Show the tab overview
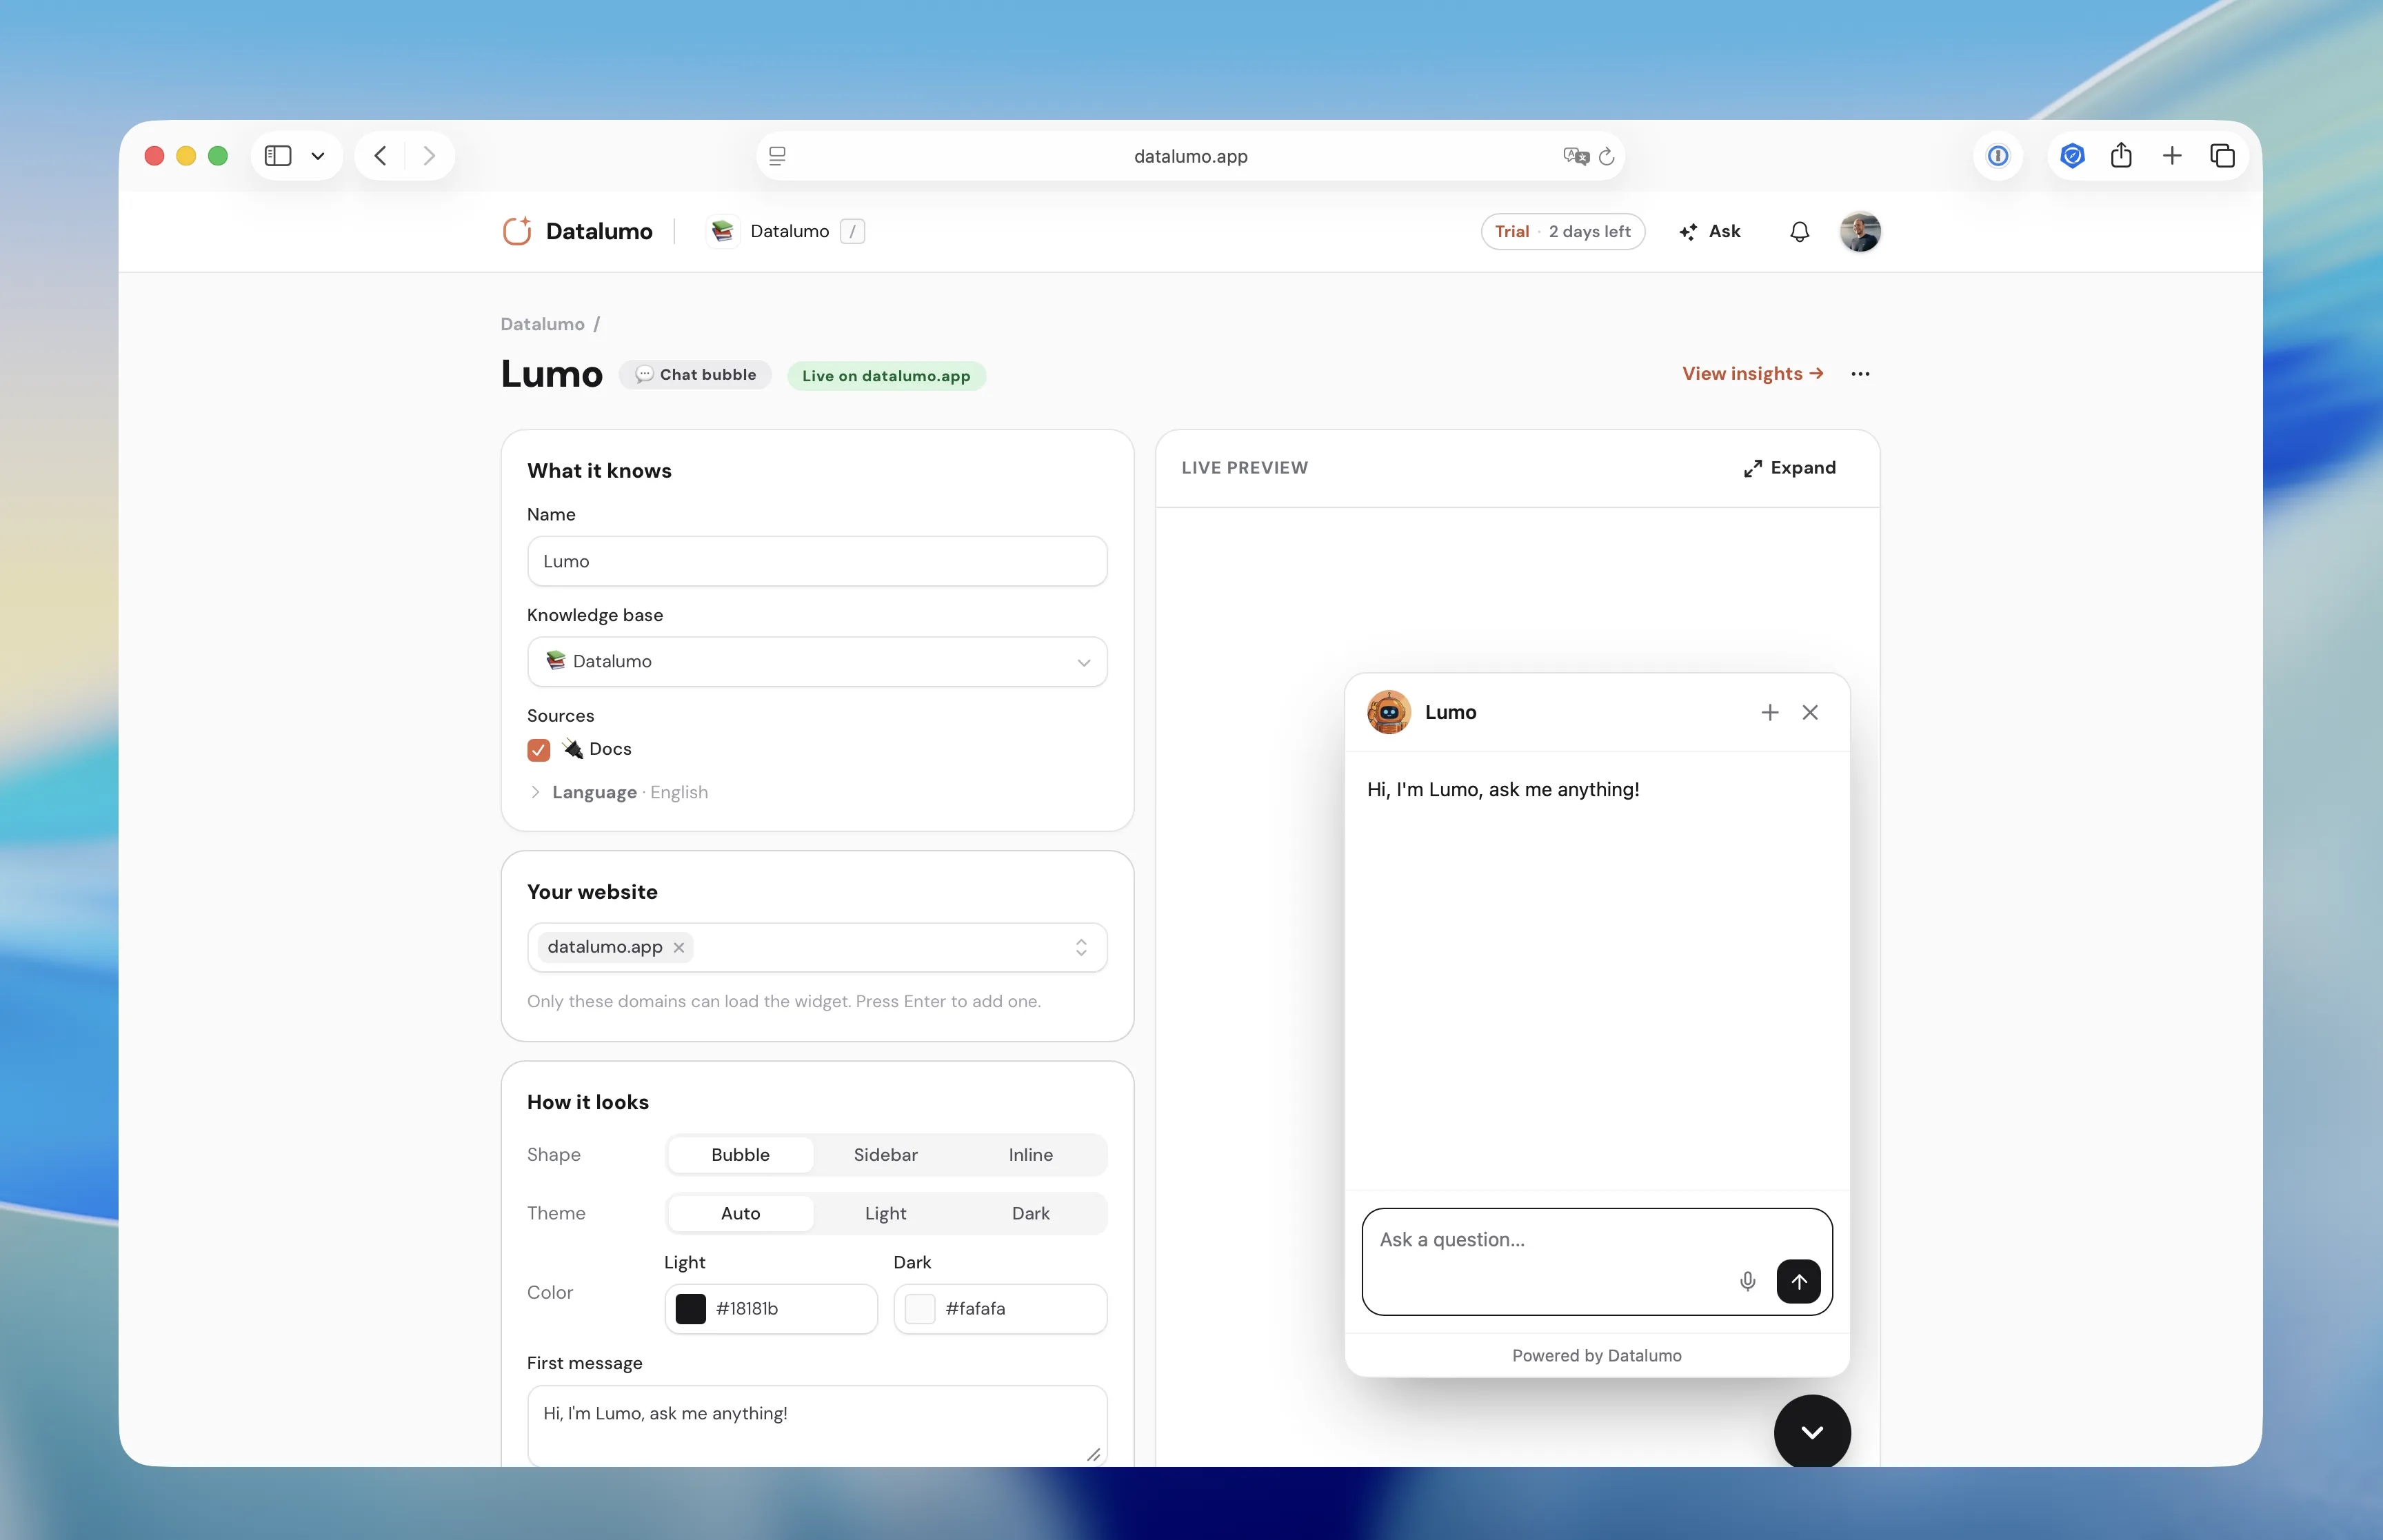 click(x=2222, y=156)
